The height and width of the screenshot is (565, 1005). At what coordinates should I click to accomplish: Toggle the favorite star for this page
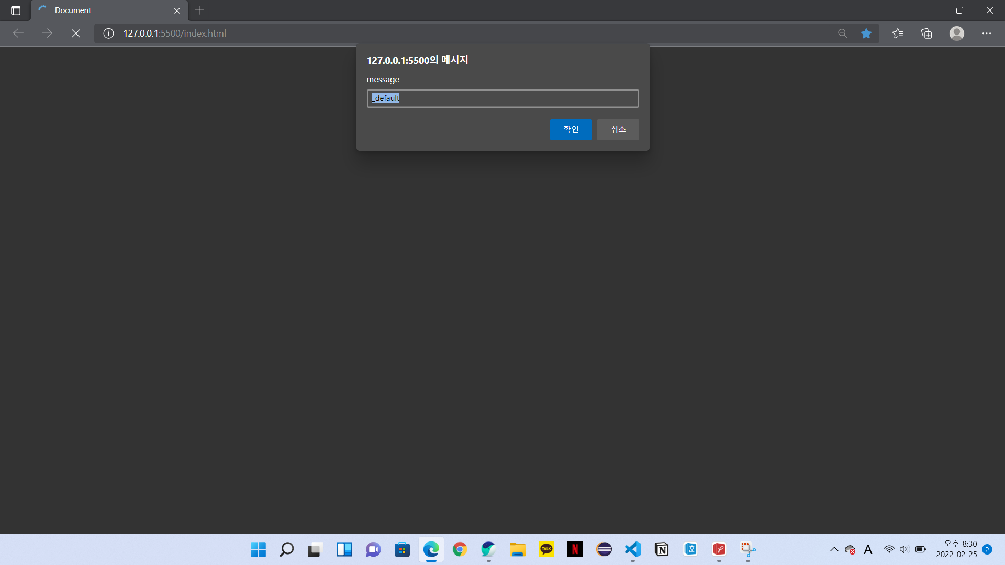(x=866, y=33)
